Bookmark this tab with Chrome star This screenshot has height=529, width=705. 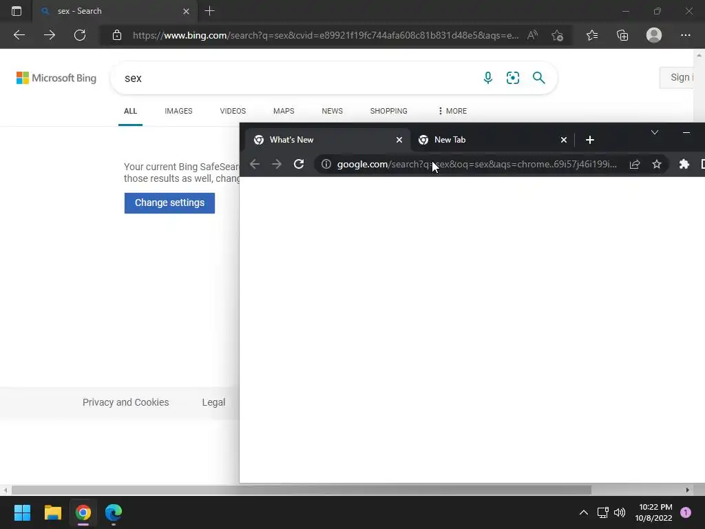657,164
